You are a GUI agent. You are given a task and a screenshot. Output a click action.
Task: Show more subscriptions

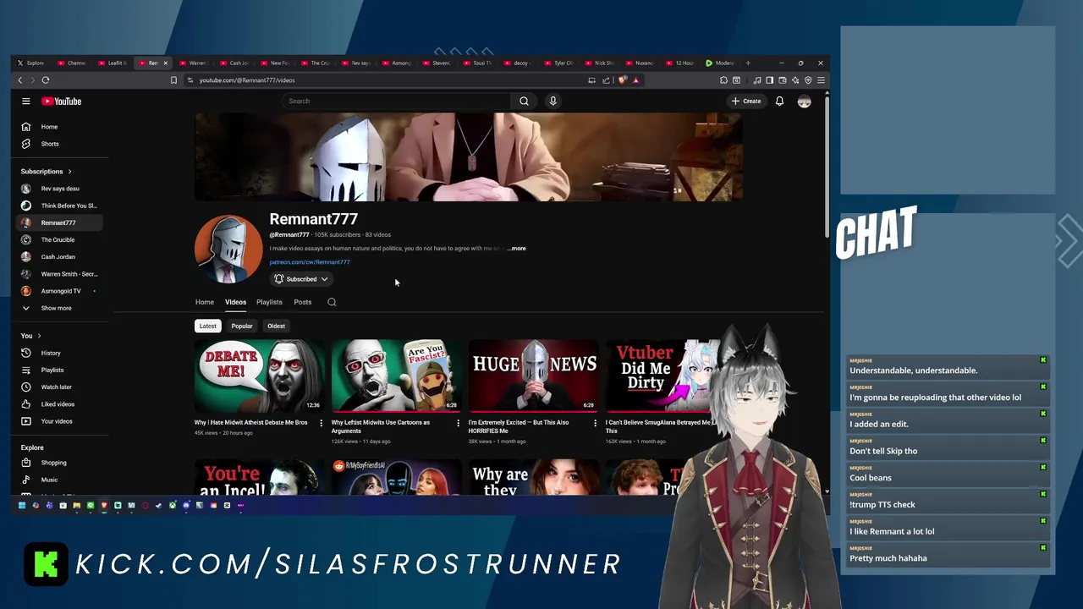59,308
